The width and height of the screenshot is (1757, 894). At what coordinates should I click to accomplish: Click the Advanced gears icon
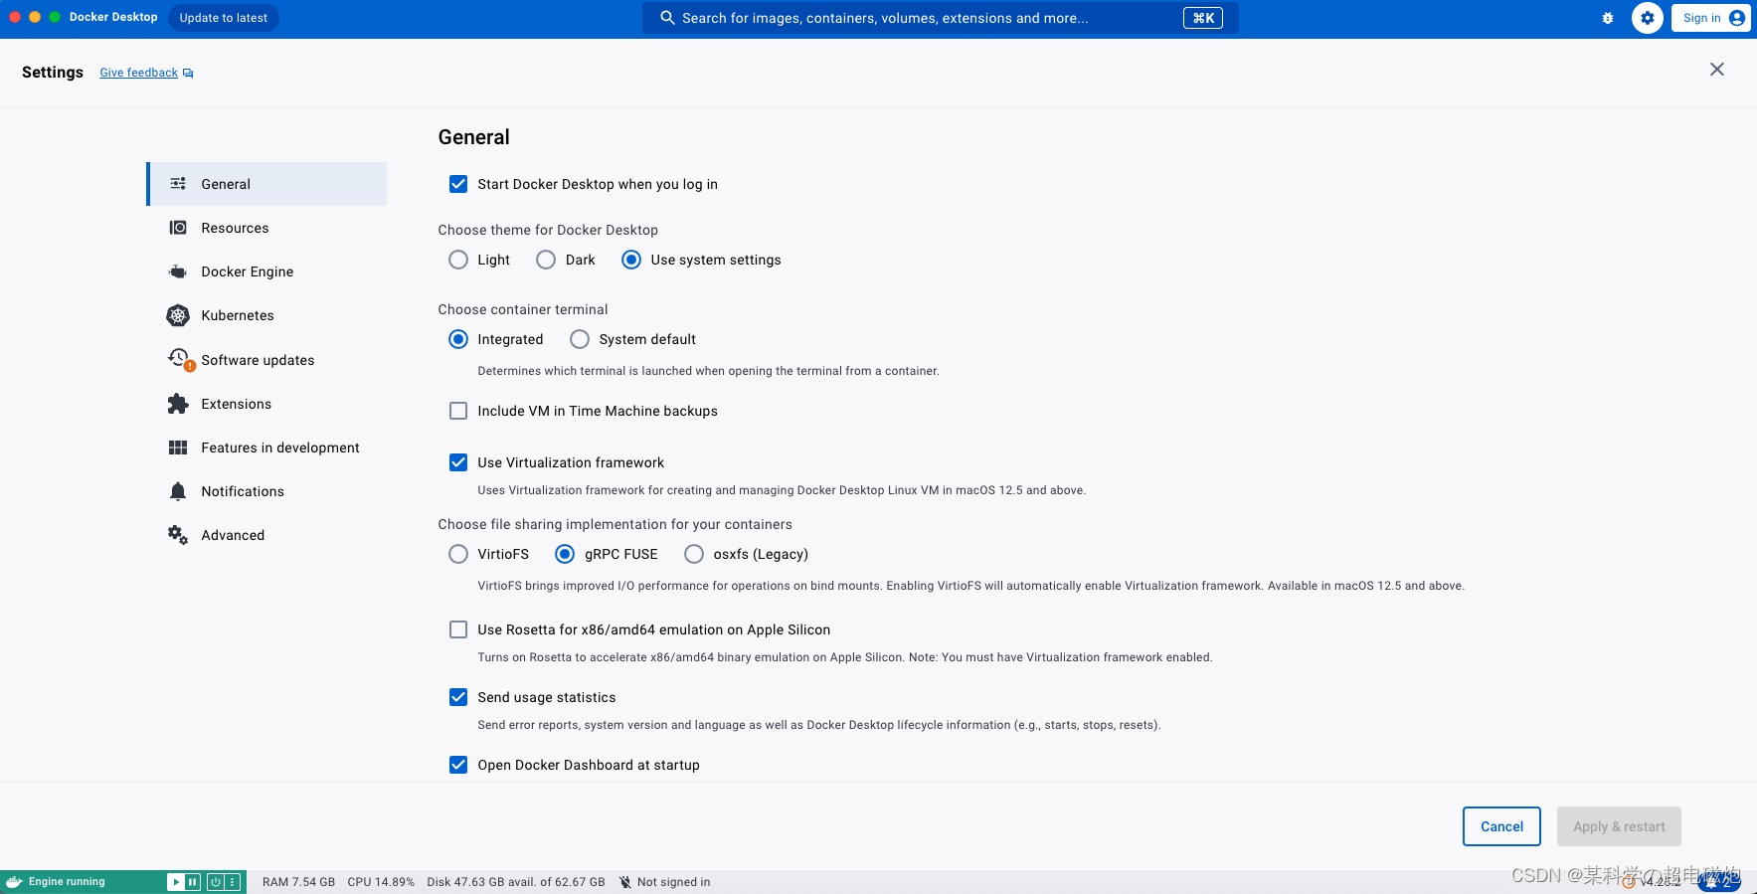178,535
